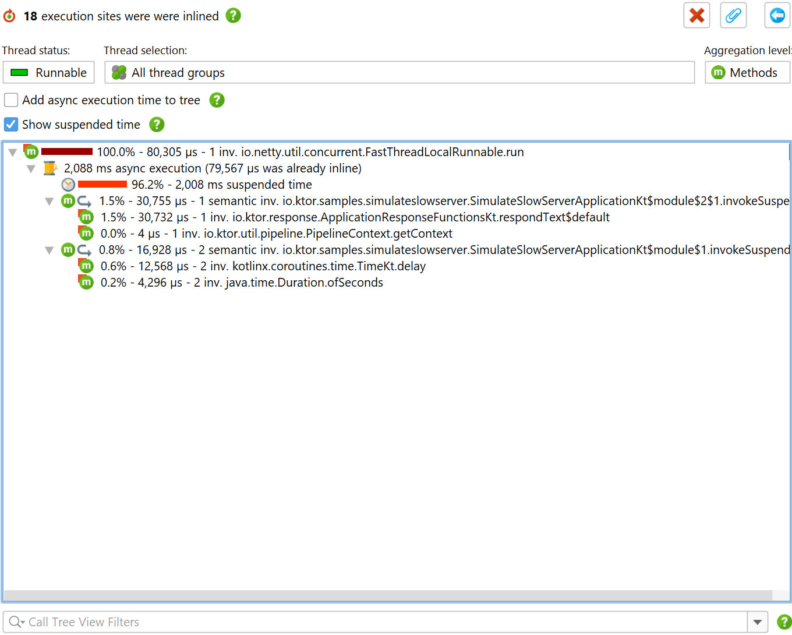Click method icon of PipelineContext.getContext row
The height and width of the screenshot is (635, 792).
point(86,234)
